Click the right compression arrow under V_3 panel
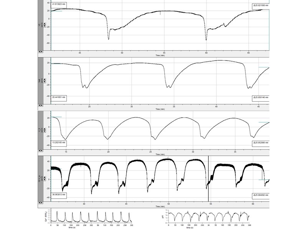Viewport: 307px width, 230px height. [41, 151]
